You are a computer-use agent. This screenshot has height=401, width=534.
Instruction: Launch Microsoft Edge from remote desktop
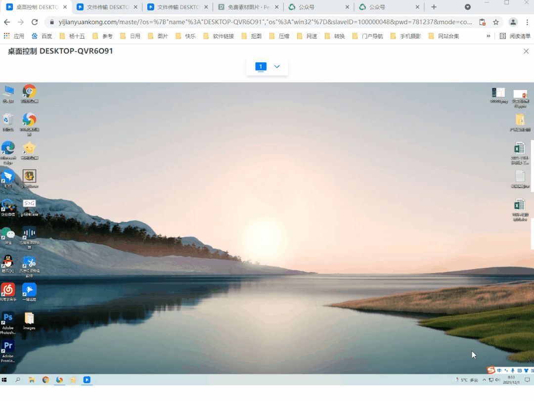(x=8, y=148)
